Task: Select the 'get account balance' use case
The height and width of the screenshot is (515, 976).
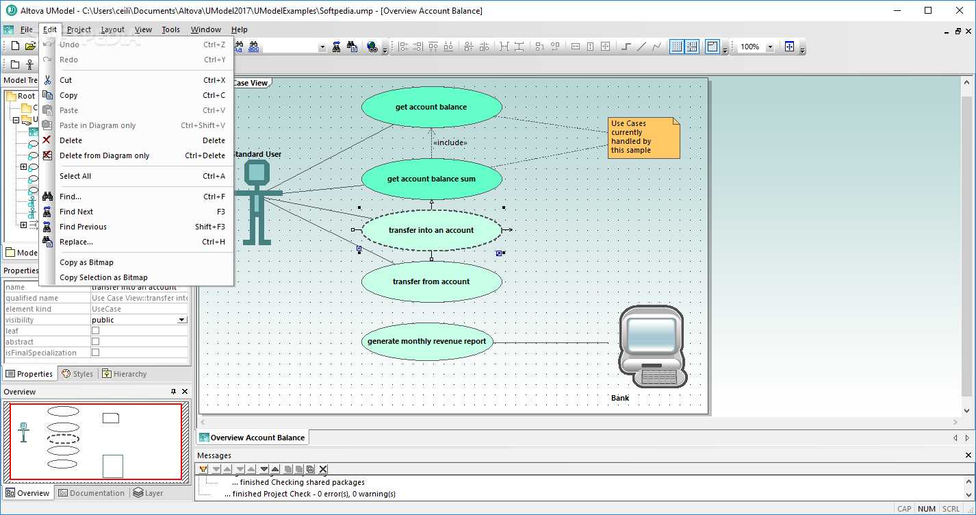Action: tap(431, 107)
